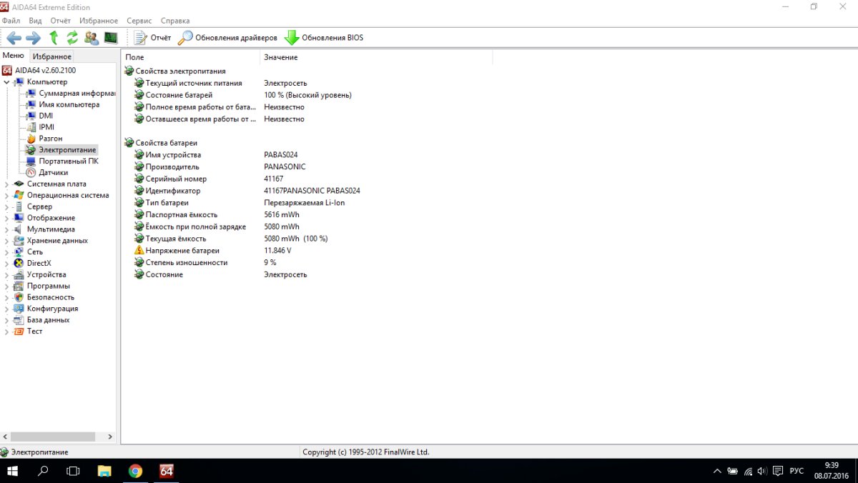Click the Программы tree icon
The width and height of the screenshot is (858, 483).
(x=19, y=286)
